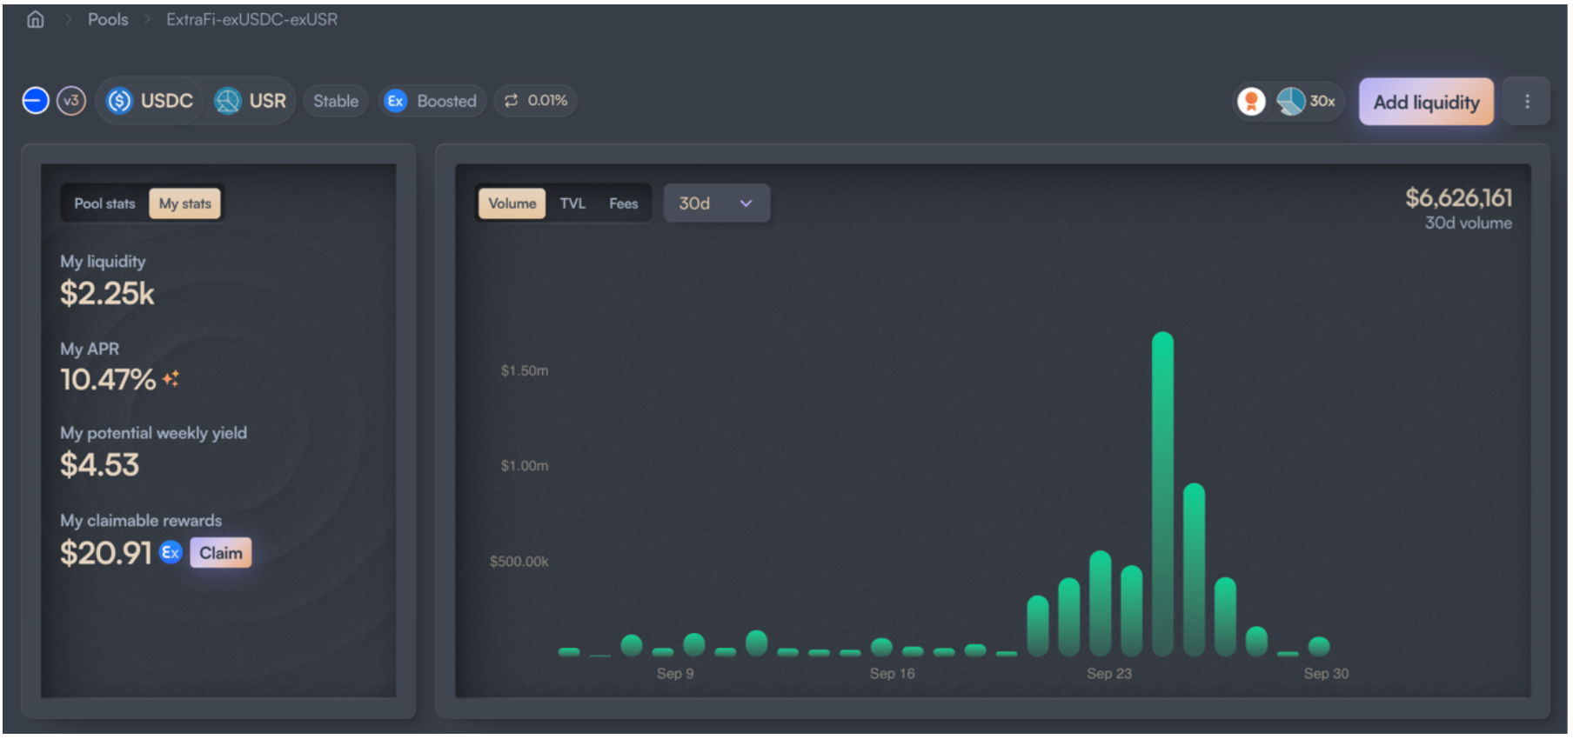Click the Add liquidity button

pyautogui.click(x=1426, y=102)
